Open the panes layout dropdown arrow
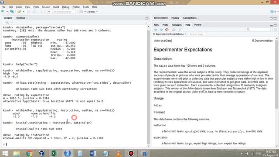 click(x=85, y=12)
